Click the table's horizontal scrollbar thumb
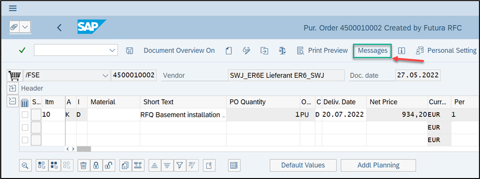Viewport: 480px width, 179px height. [x=84, y=149]
